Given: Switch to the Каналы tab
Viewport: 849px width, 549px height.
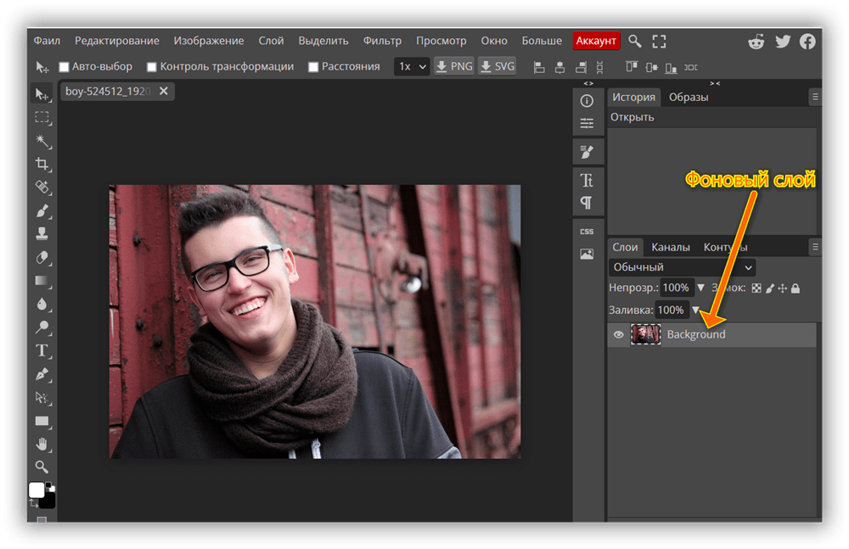Looking at the screenshot, I should click(x=671, y=248).
